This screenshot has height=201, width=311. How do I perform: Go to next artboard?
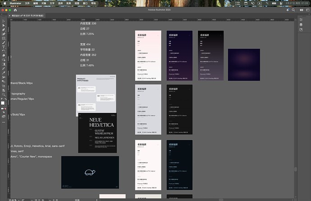pos(54,200)
